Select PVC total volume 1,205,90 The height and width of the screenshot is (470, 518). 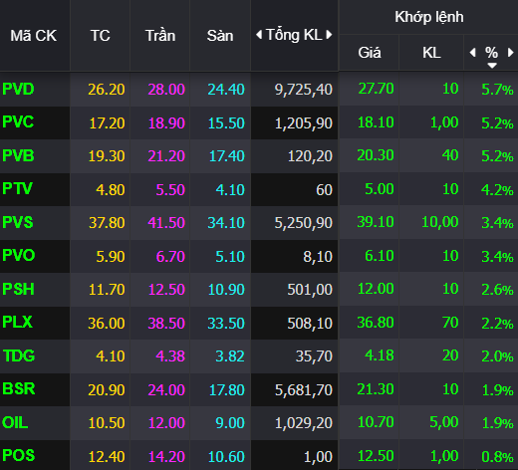click(x=304, y=123)
